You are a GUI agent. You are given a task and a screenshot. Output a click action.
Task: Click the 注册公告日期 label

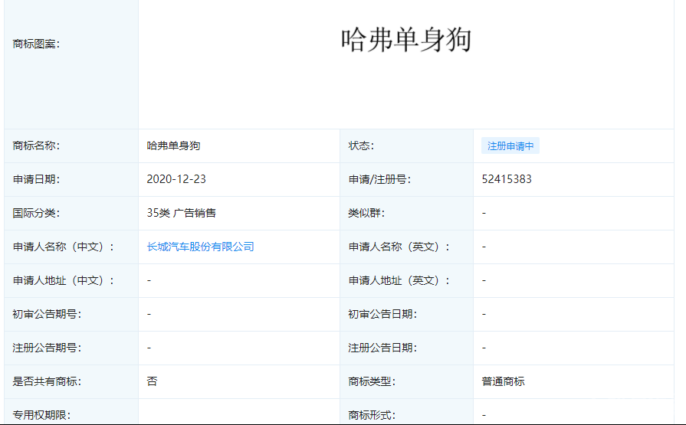tap(382, 348)
